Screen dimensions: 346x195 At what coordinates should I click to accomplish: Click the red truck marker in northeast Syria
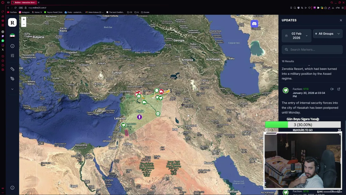tap(161, 92)
